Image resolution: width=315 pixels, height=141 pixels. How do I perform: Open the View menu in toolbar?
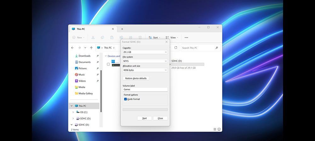172,37
